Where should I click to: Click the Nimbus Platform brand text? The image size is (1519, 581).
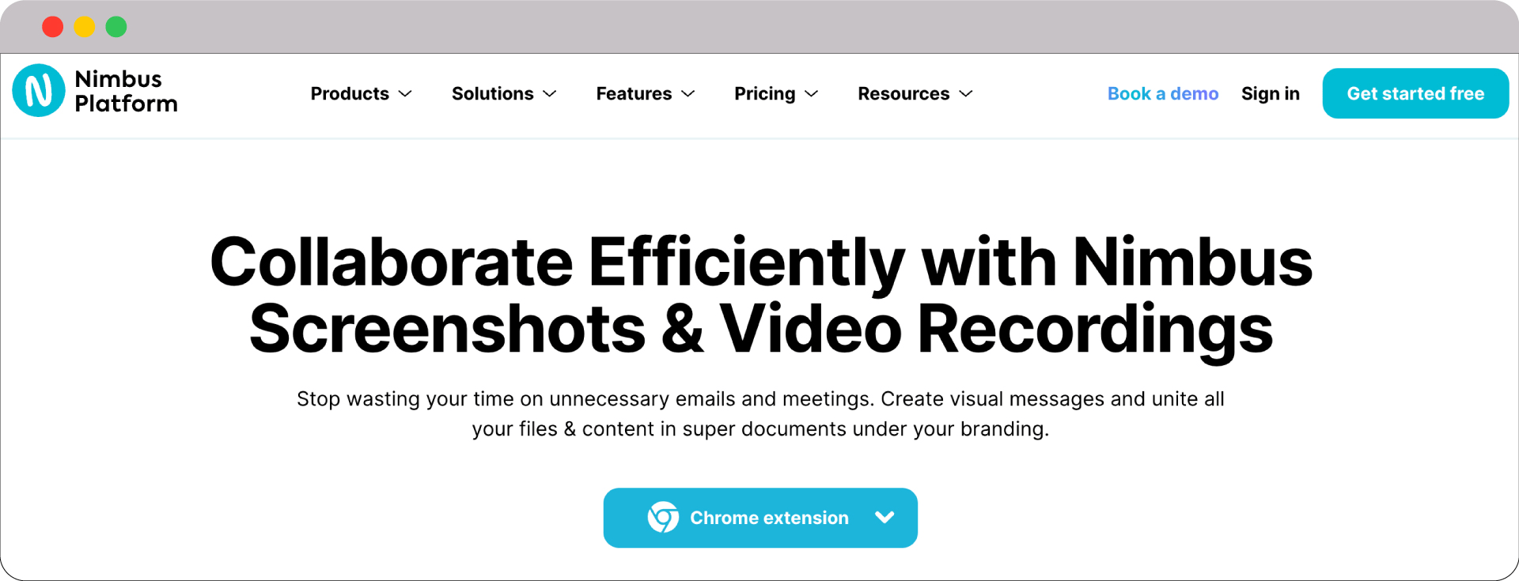click(x=126, y=91)
